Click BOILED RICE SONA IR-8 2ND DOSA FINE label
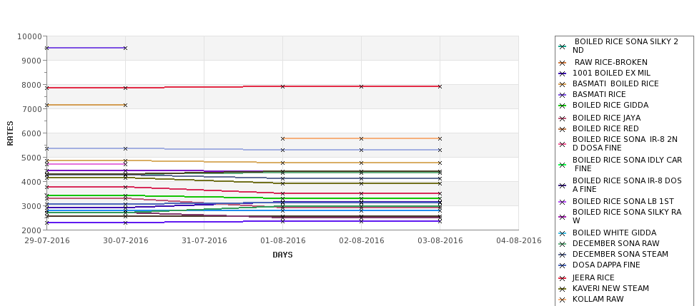This screenshot has height=306, width=697. coord(625,143)
